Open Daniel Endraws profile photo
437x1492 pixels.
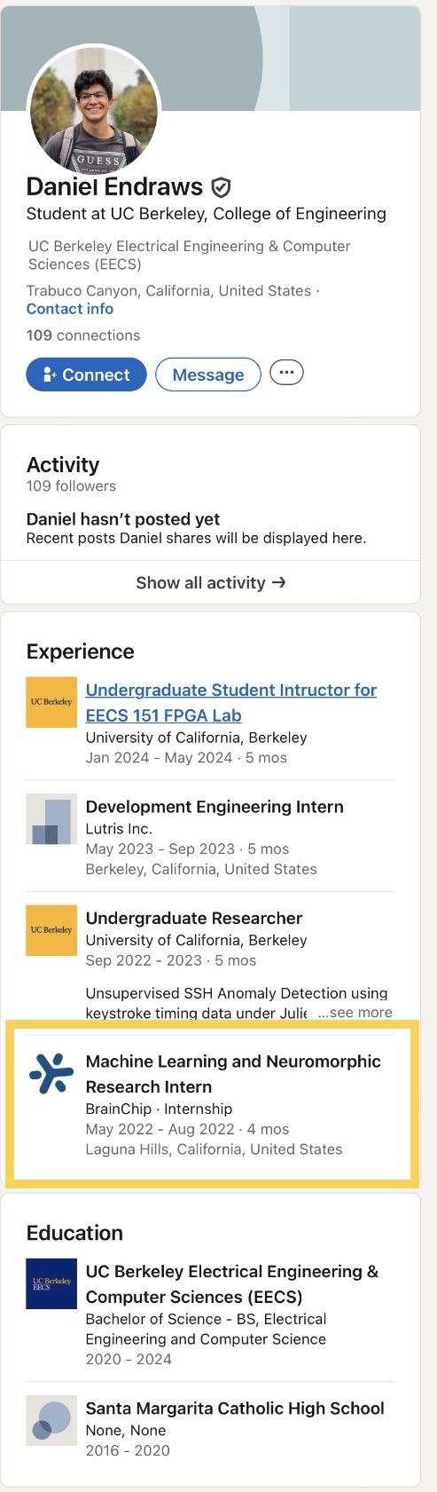[x=94, y=112]
